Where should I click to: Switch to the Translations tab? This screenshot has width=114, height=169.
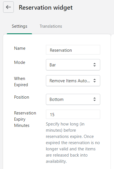[51, 26]
